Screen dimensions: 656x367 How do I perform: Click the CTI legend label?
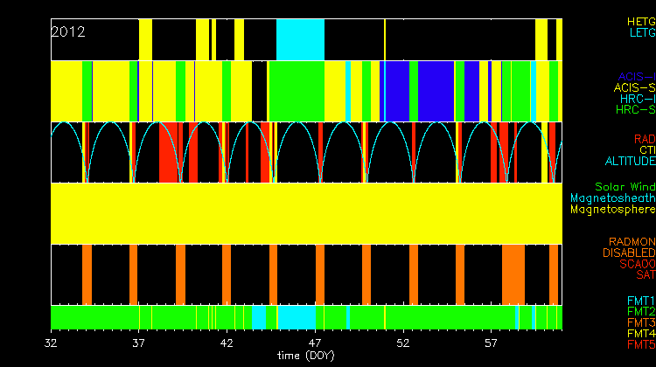pyautogui.click(x=646, y=150)
